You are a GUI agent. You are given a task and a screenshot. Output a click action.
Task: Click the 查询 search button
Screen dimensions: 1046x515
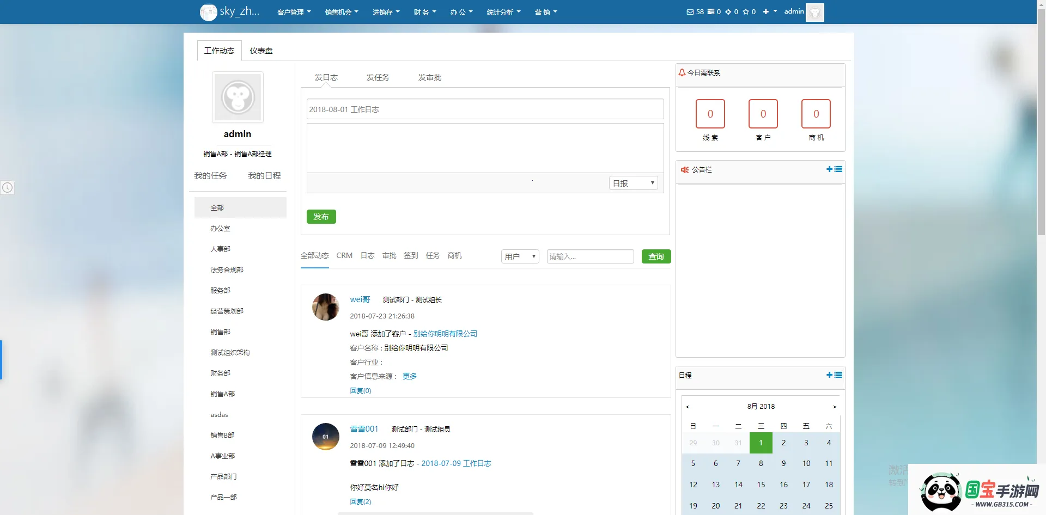656,256
